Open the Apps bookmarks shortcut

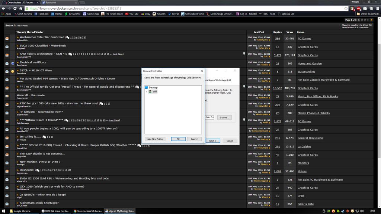click(6, 14)
